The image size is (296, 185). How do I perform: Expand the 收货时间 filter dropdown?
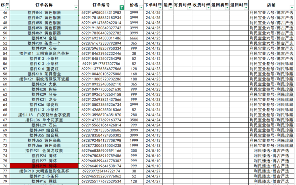tap(209, 8)
